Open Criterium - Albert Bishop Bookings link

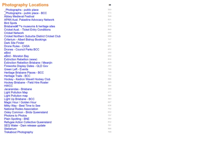point(25,40)
